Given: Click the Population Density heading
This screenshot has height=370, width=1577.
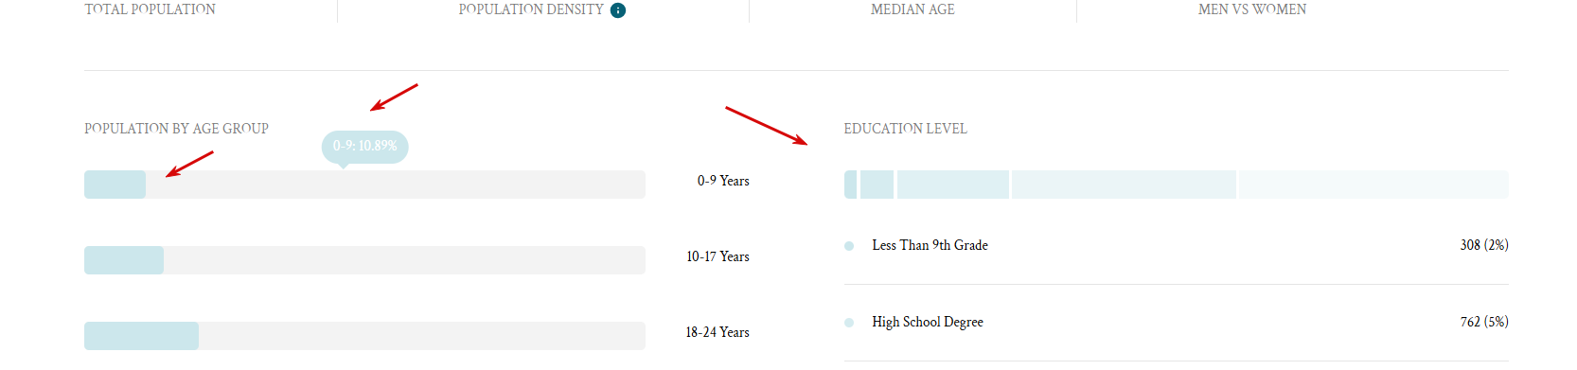Looking at the screenshot, I should point(531,9).
